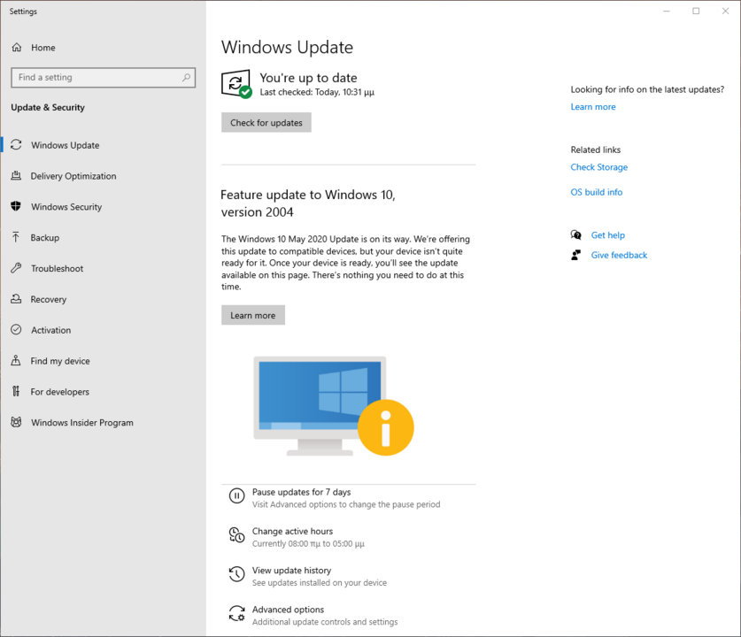Open OS build info link
The image size is (741, 637).
point(597,192)
